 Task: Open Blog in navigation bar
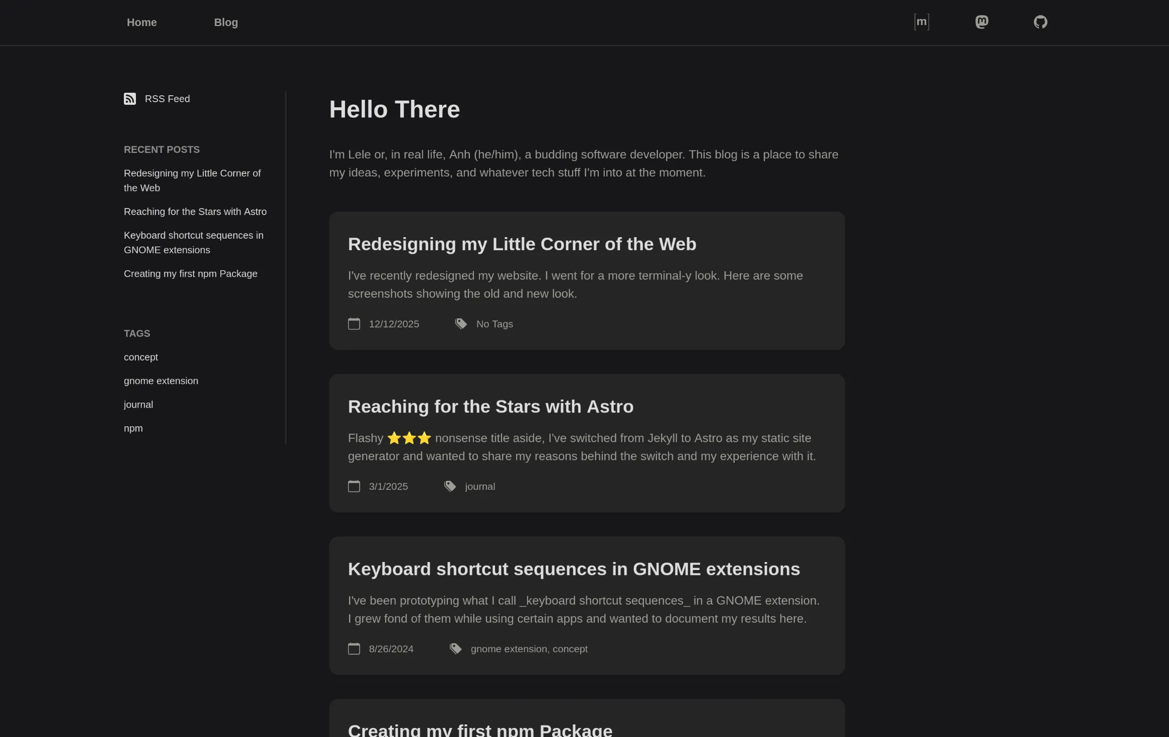click(226, 23)
